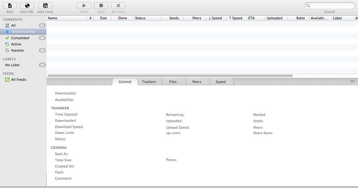Click the green Completed checkmark icon
This screenshot has width=358, height=188.
coord(7,38)
